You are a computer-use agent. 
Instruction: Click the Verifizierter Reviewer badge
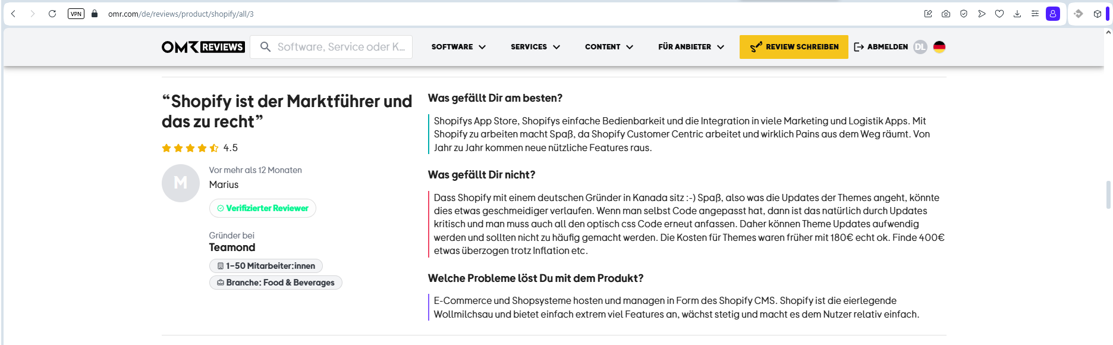pyautogui.click(x=263, y=208)
